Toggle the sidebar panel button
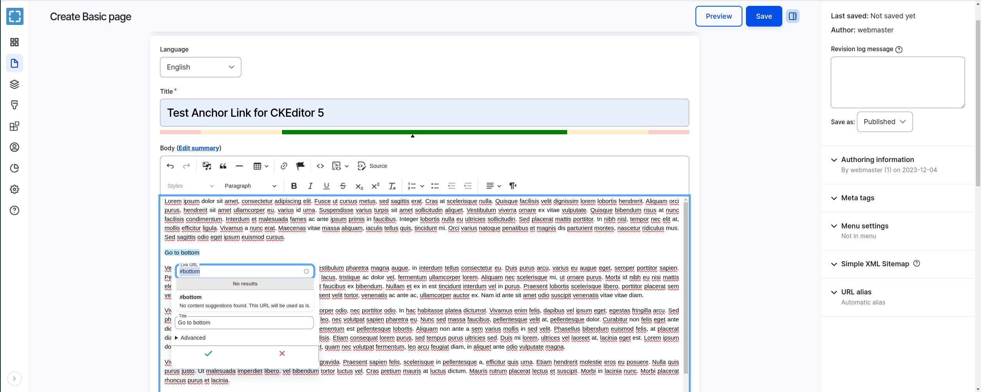 pyautogui.click(x=792, y=16)
